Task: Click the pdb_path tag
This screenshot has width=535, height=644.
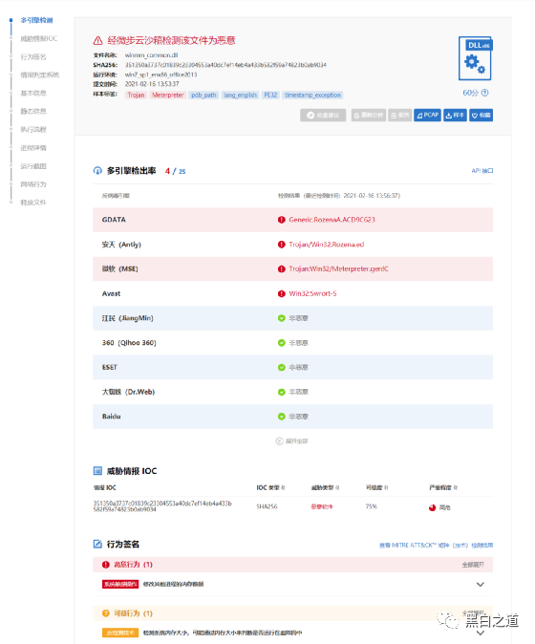Action: (203, 95)
